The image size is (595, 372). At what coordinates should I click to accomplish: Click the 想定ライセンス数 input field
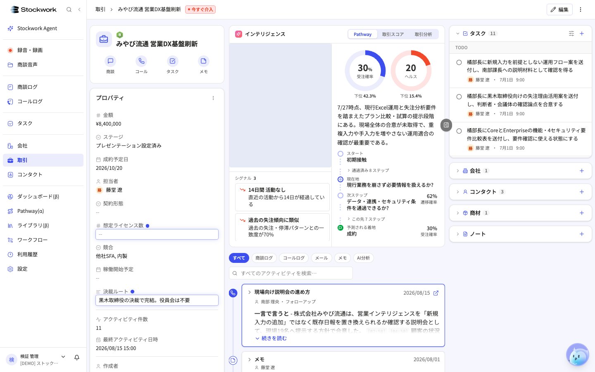pyautogui.click(x=157, y=234)
